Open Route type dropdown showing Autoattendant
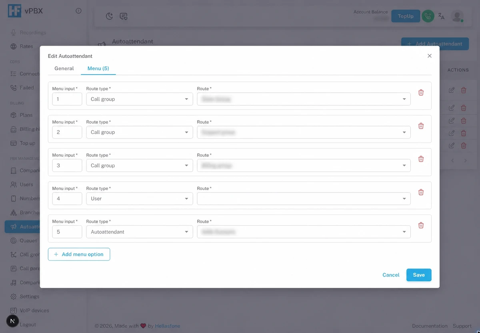This screenshot has width=480, height=333. click(140, 232)
